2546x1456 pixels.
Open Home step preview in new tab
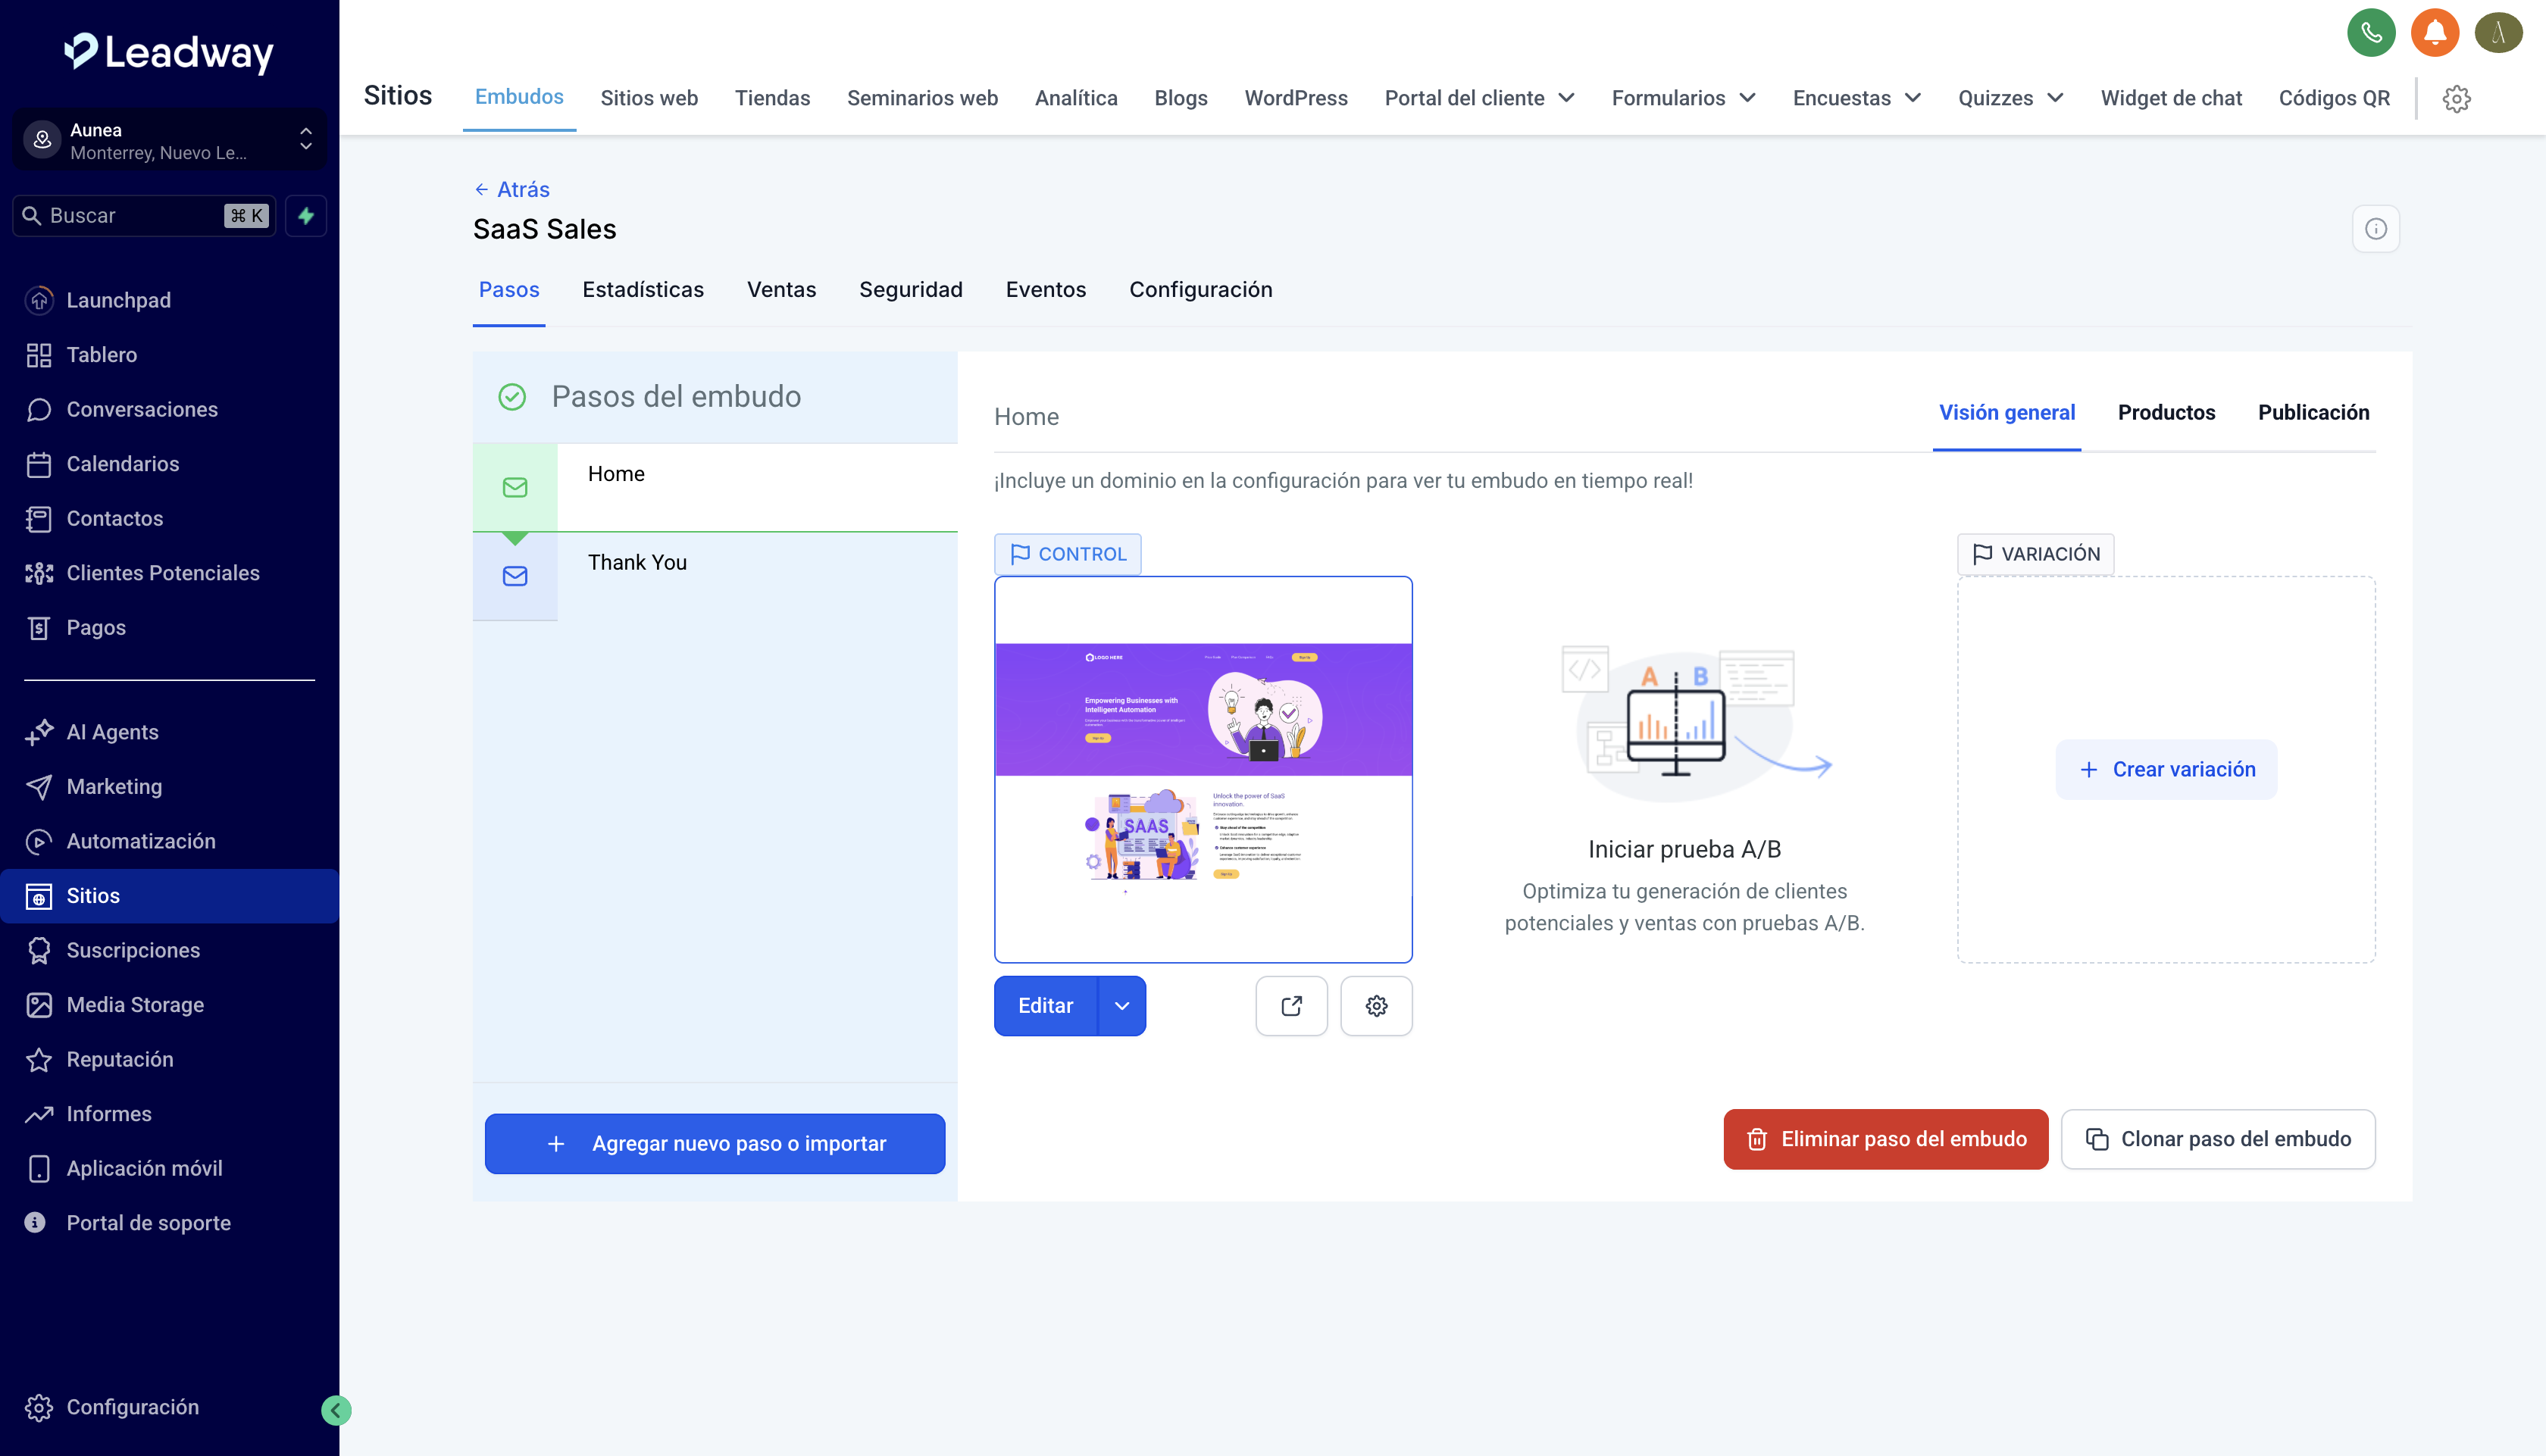[1291, 1005]
